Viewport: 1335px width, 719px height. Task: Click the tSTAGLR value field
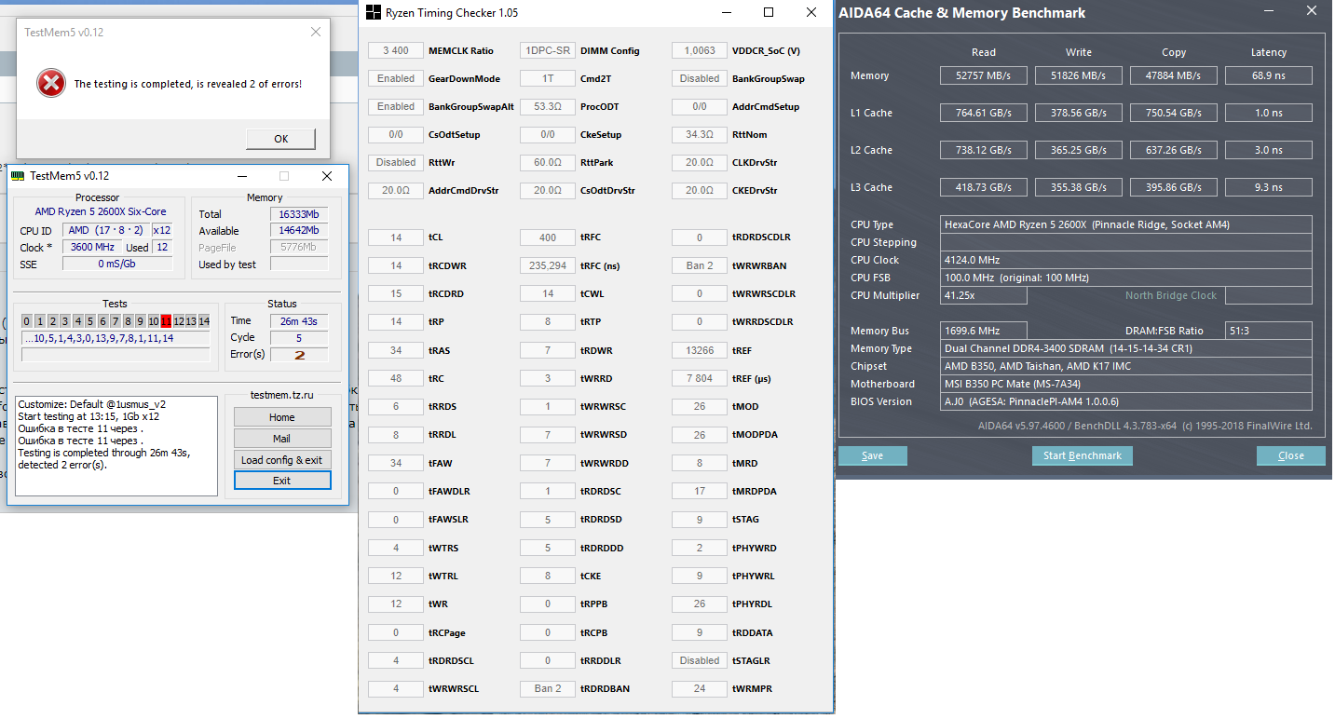(700, 660)
